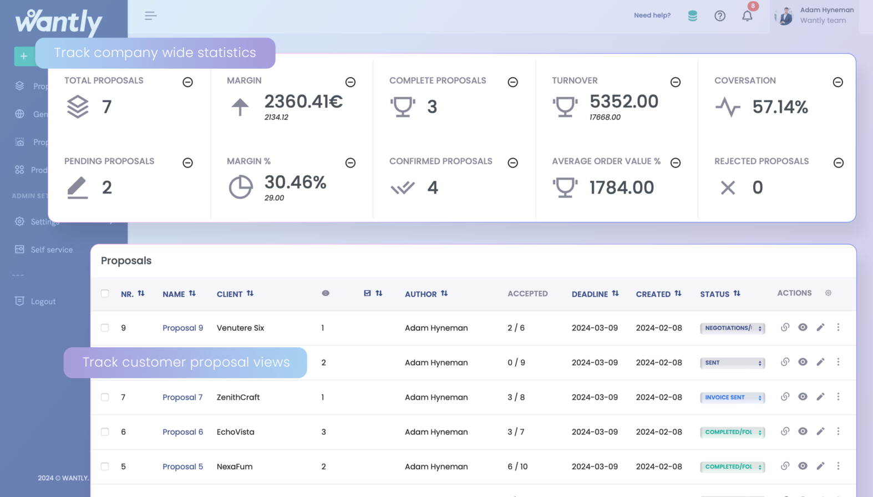873x497 pixels.
Task: Click the teal database stack icon
Action: [692, 16]
